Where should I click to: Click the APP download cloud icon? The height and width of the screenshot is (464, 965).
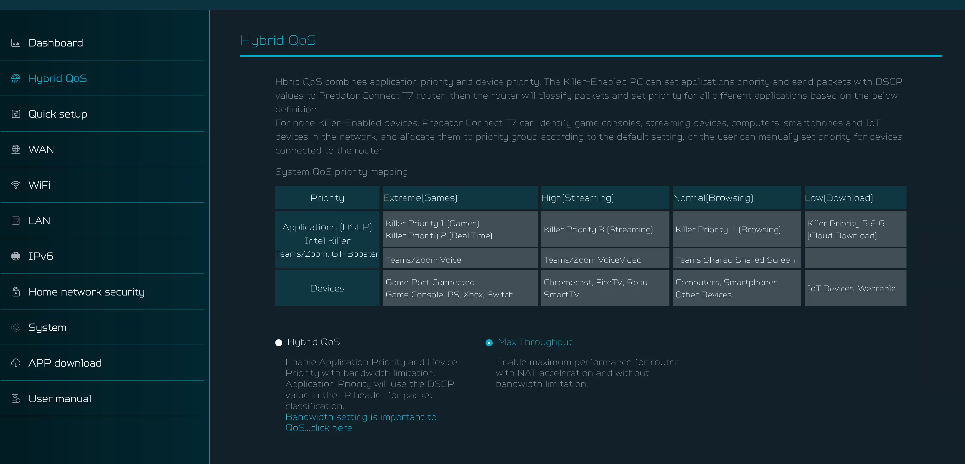tap(16, 363)
